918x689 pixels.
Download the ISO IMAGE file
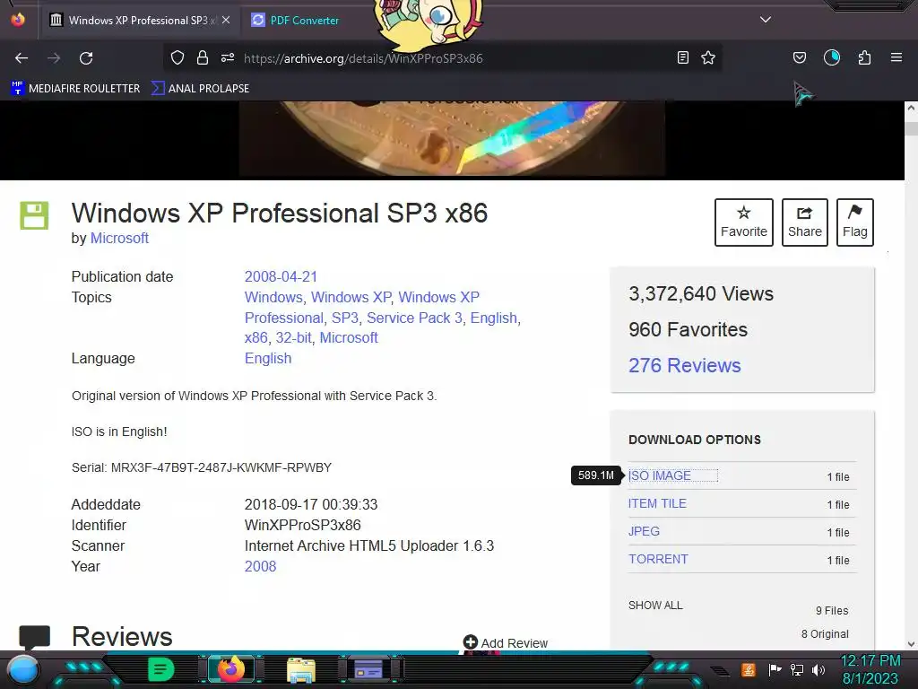tap(660, 475)
